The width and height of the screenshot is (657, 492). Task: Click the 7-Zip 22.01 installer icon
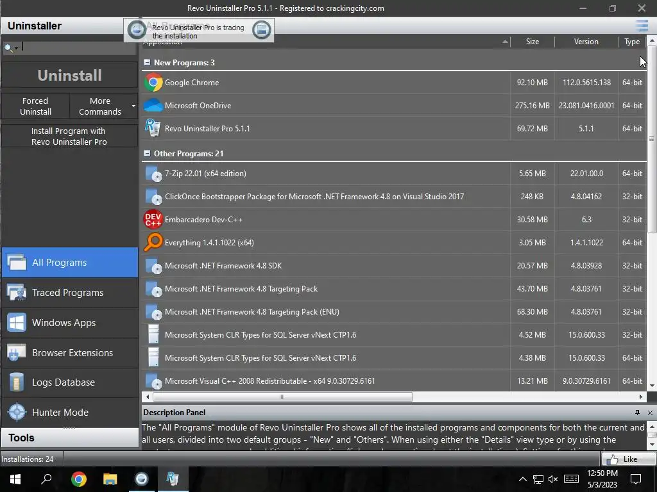(153, 173)
